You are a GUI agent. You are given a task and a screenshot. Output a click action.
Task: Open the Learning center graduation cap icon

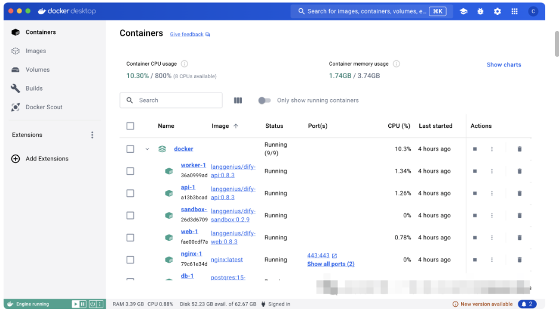click(x=463, y=11)
